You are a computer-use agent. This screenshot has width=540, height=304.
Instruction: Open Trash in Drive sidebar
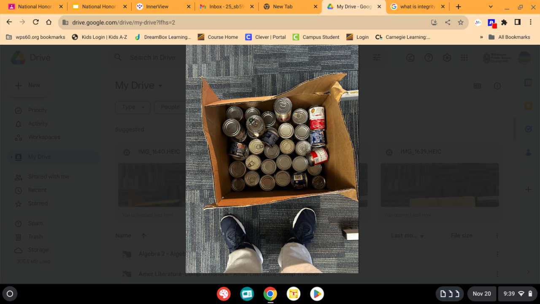click(35, 237)
